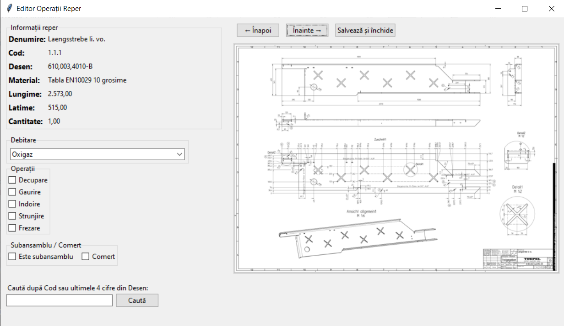Tick the Strunjire checkbox

12,216
